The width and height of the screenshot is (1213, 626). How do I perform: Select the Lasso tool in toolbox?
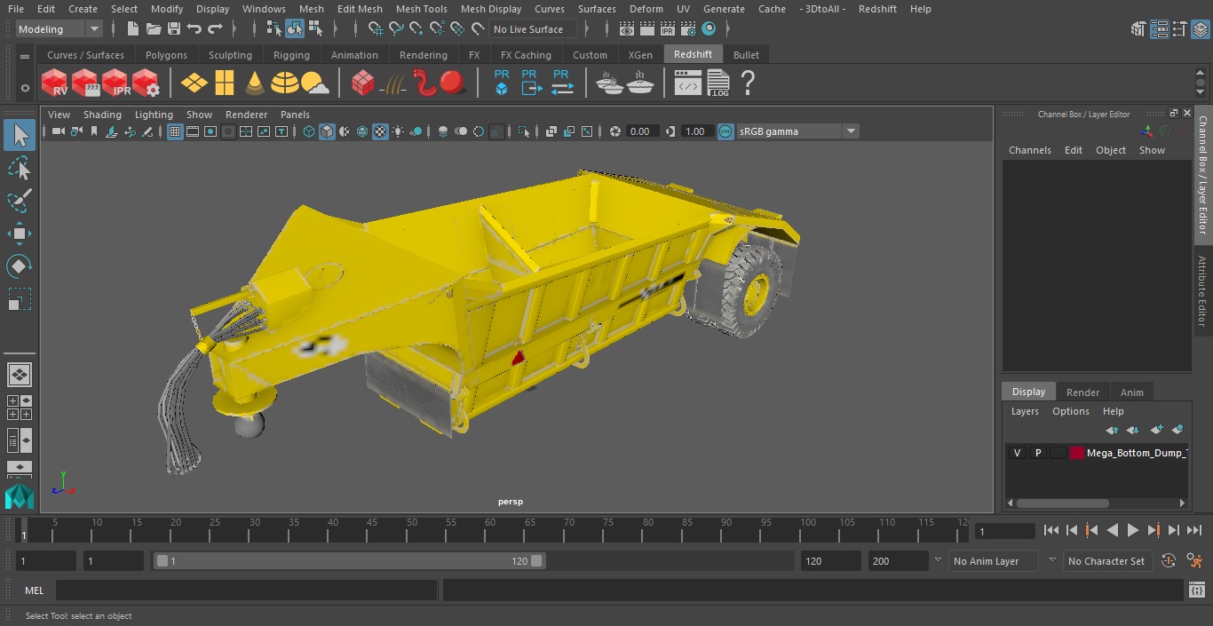click(20, 169)
